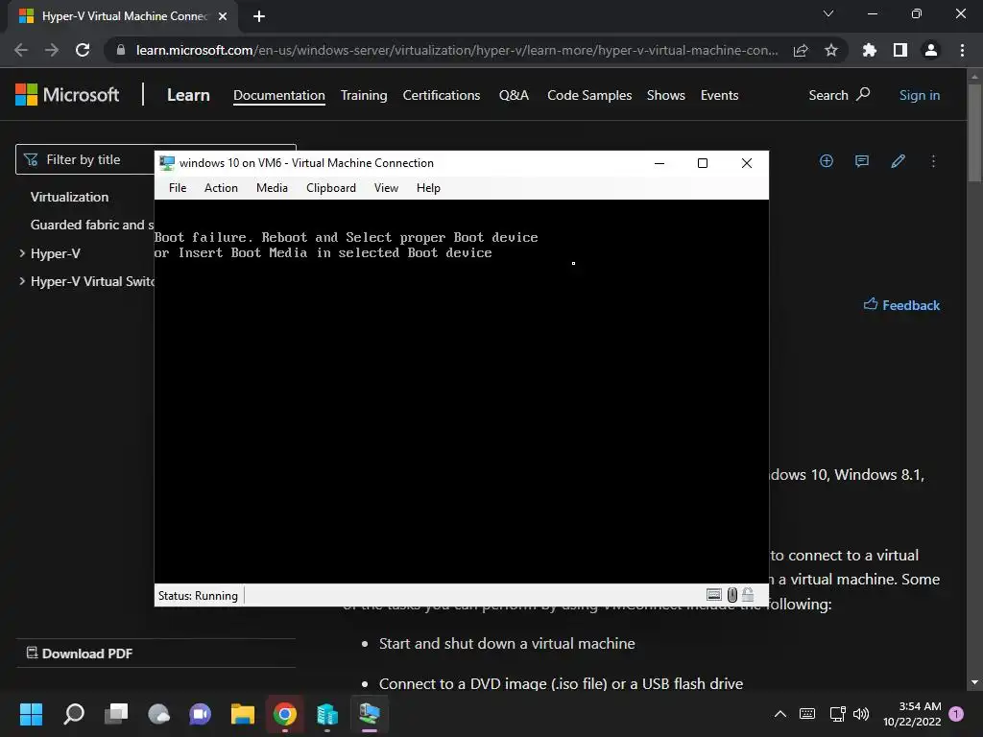Open the Chrome three-dot menu
Viewport: 983px width, 737px height.
(x=962, y=50)
